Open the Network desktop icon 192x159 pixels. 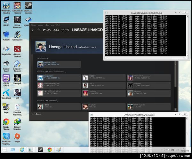6,36
